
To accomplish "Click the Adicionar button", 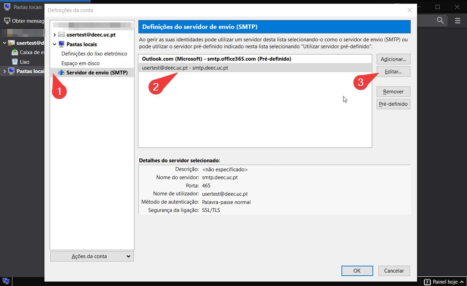I will click(x=393, y=59).
